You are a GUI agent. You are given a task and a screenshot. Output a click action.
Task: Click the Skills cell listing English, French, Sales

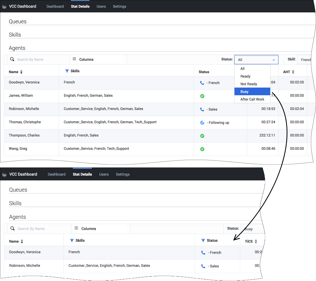[81, 135]
